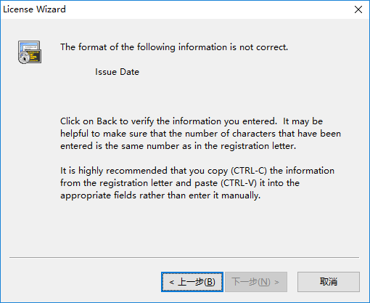The image size is (370, 303).
Task: Click the 'appropriate fields rather than enter' line
Action: pos(160,195)
